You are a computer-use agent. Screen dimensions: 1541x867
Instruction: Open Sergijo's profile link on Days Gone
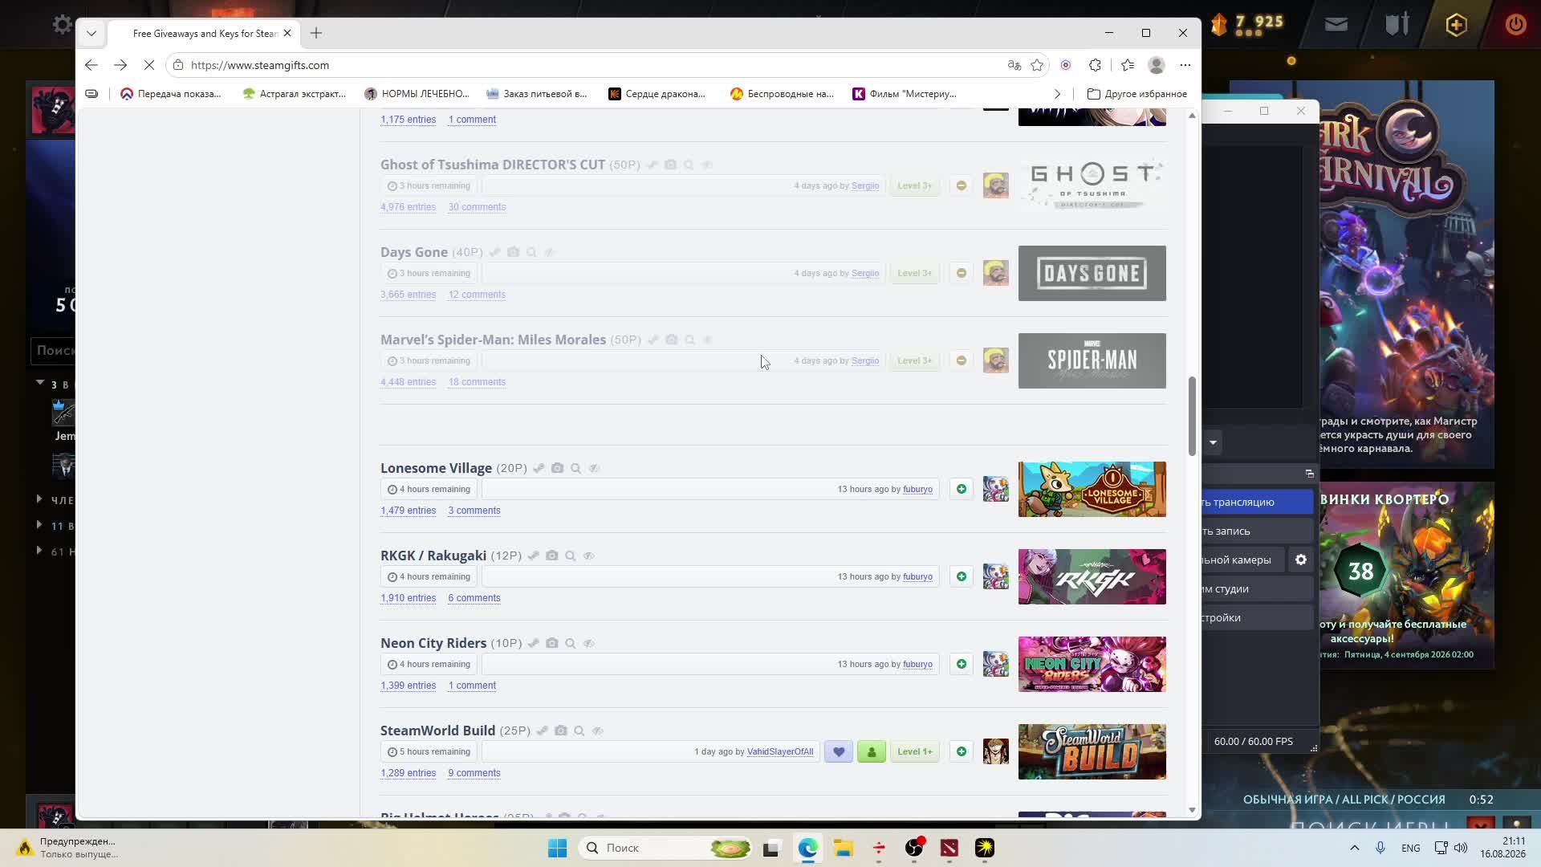(865, 273)
